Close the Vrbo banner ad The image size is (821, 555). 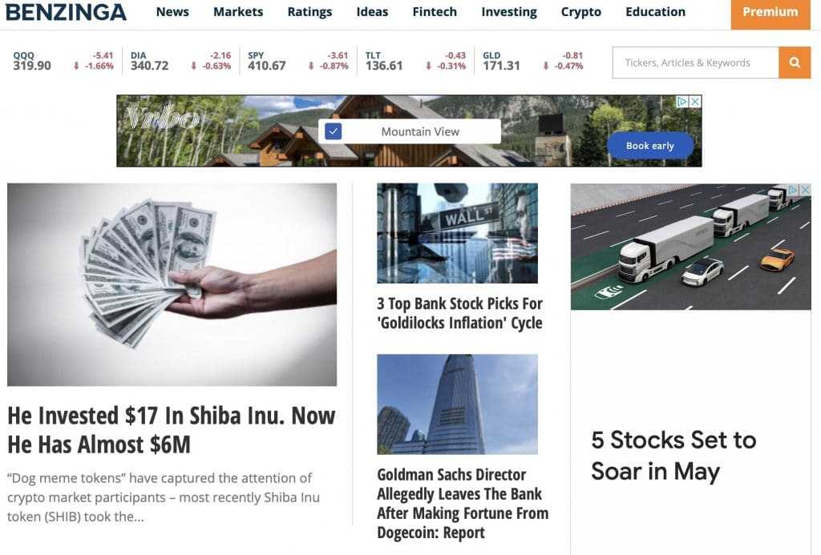point(695,102)
